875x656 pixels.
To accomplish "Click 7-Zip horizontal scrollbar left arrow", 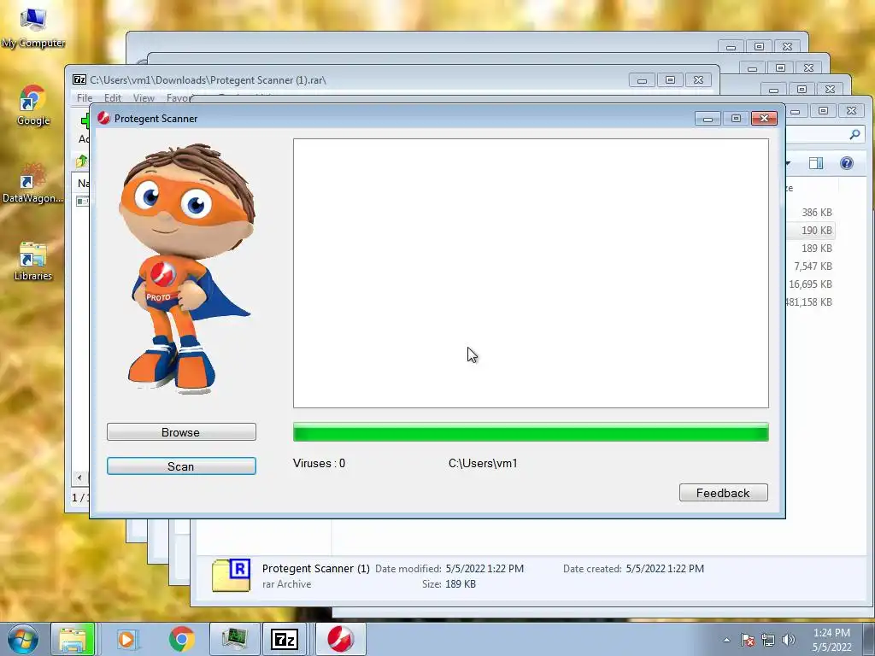I will 79,477.
